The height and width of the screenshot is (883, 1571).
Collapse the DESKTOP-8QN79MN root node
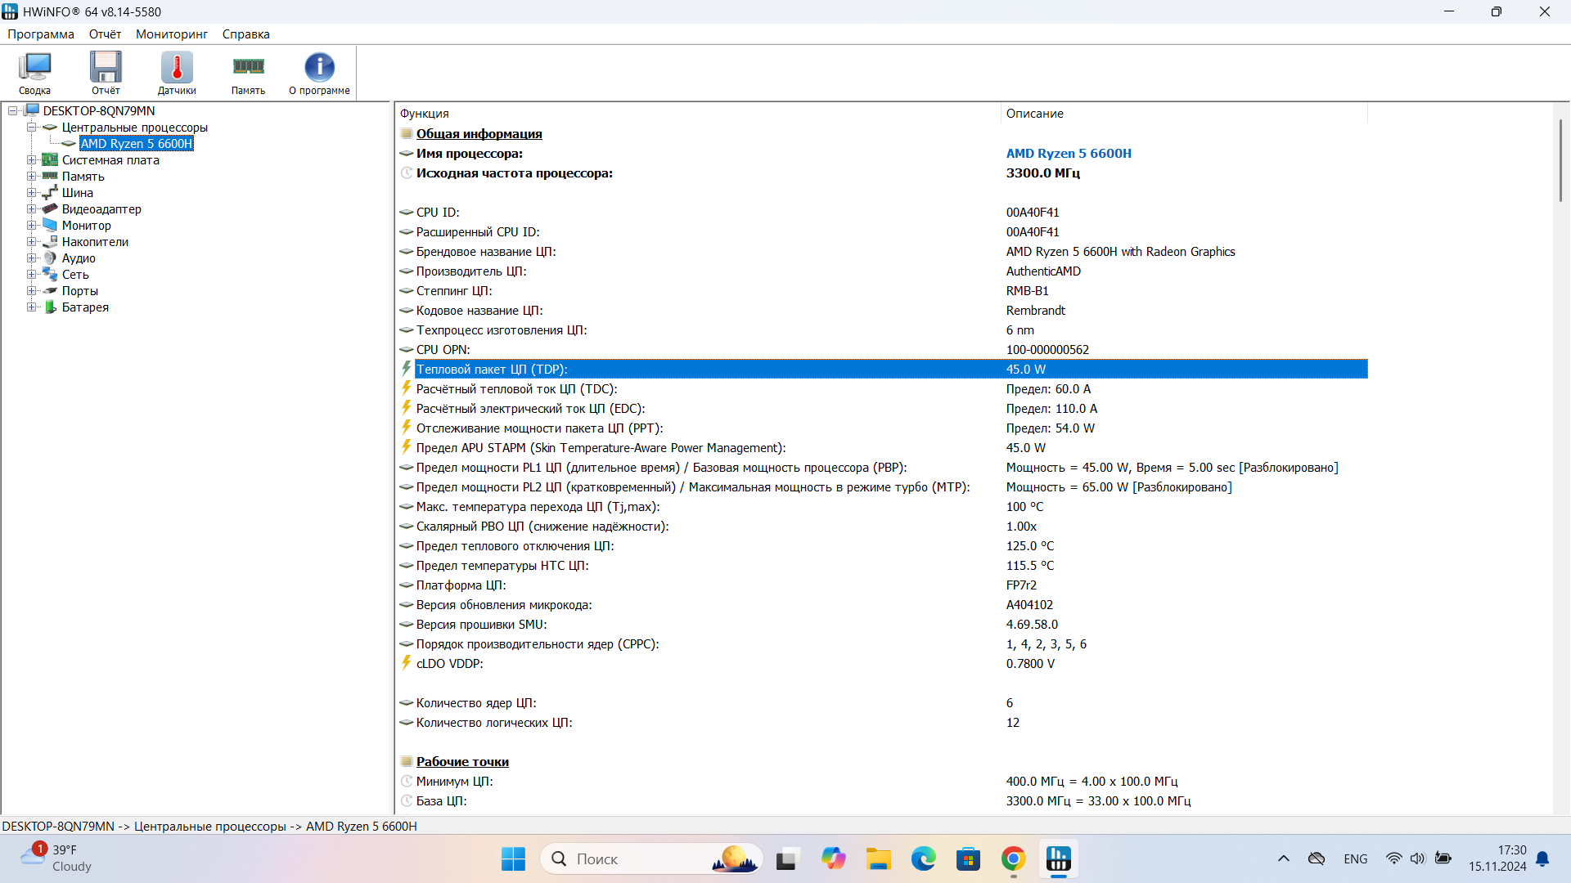(13, 110)
